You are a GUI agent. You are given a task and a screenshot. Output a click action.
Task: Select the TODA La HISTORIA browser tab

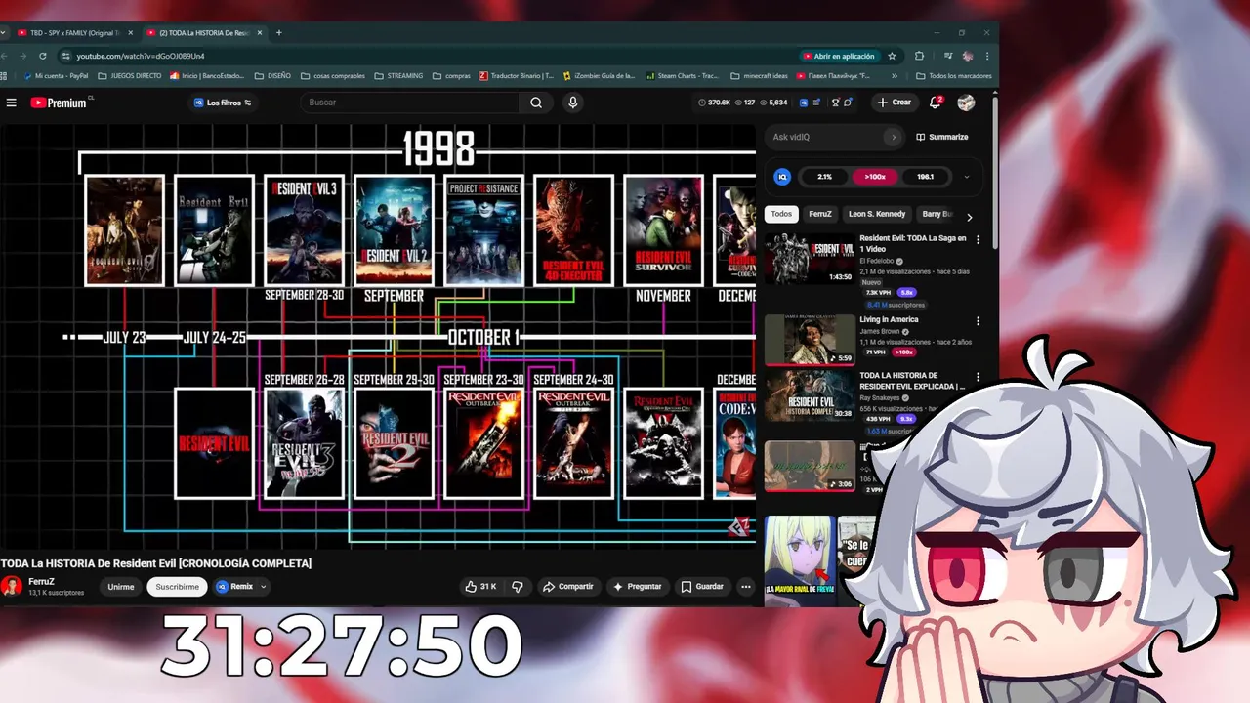(x=205, y=32)
